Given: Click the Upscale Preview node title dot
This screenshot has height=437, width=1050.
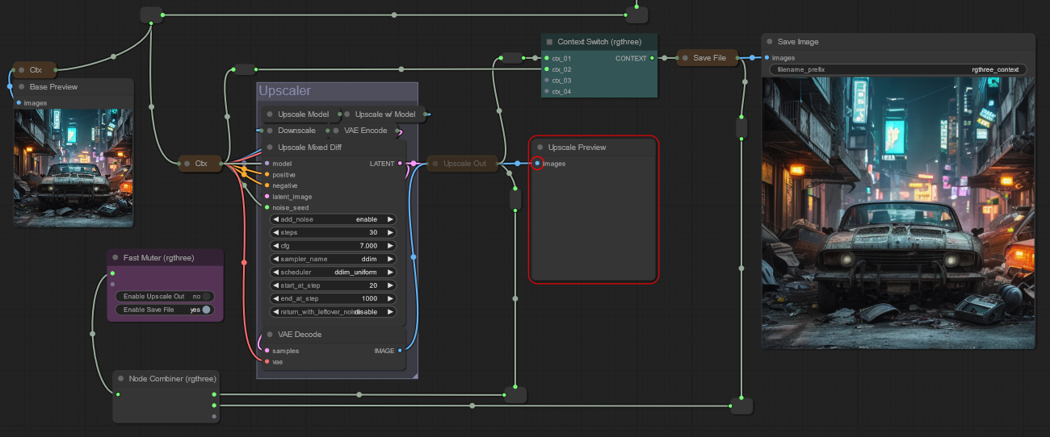Looking at the screenshot, I should click(540, 148).
